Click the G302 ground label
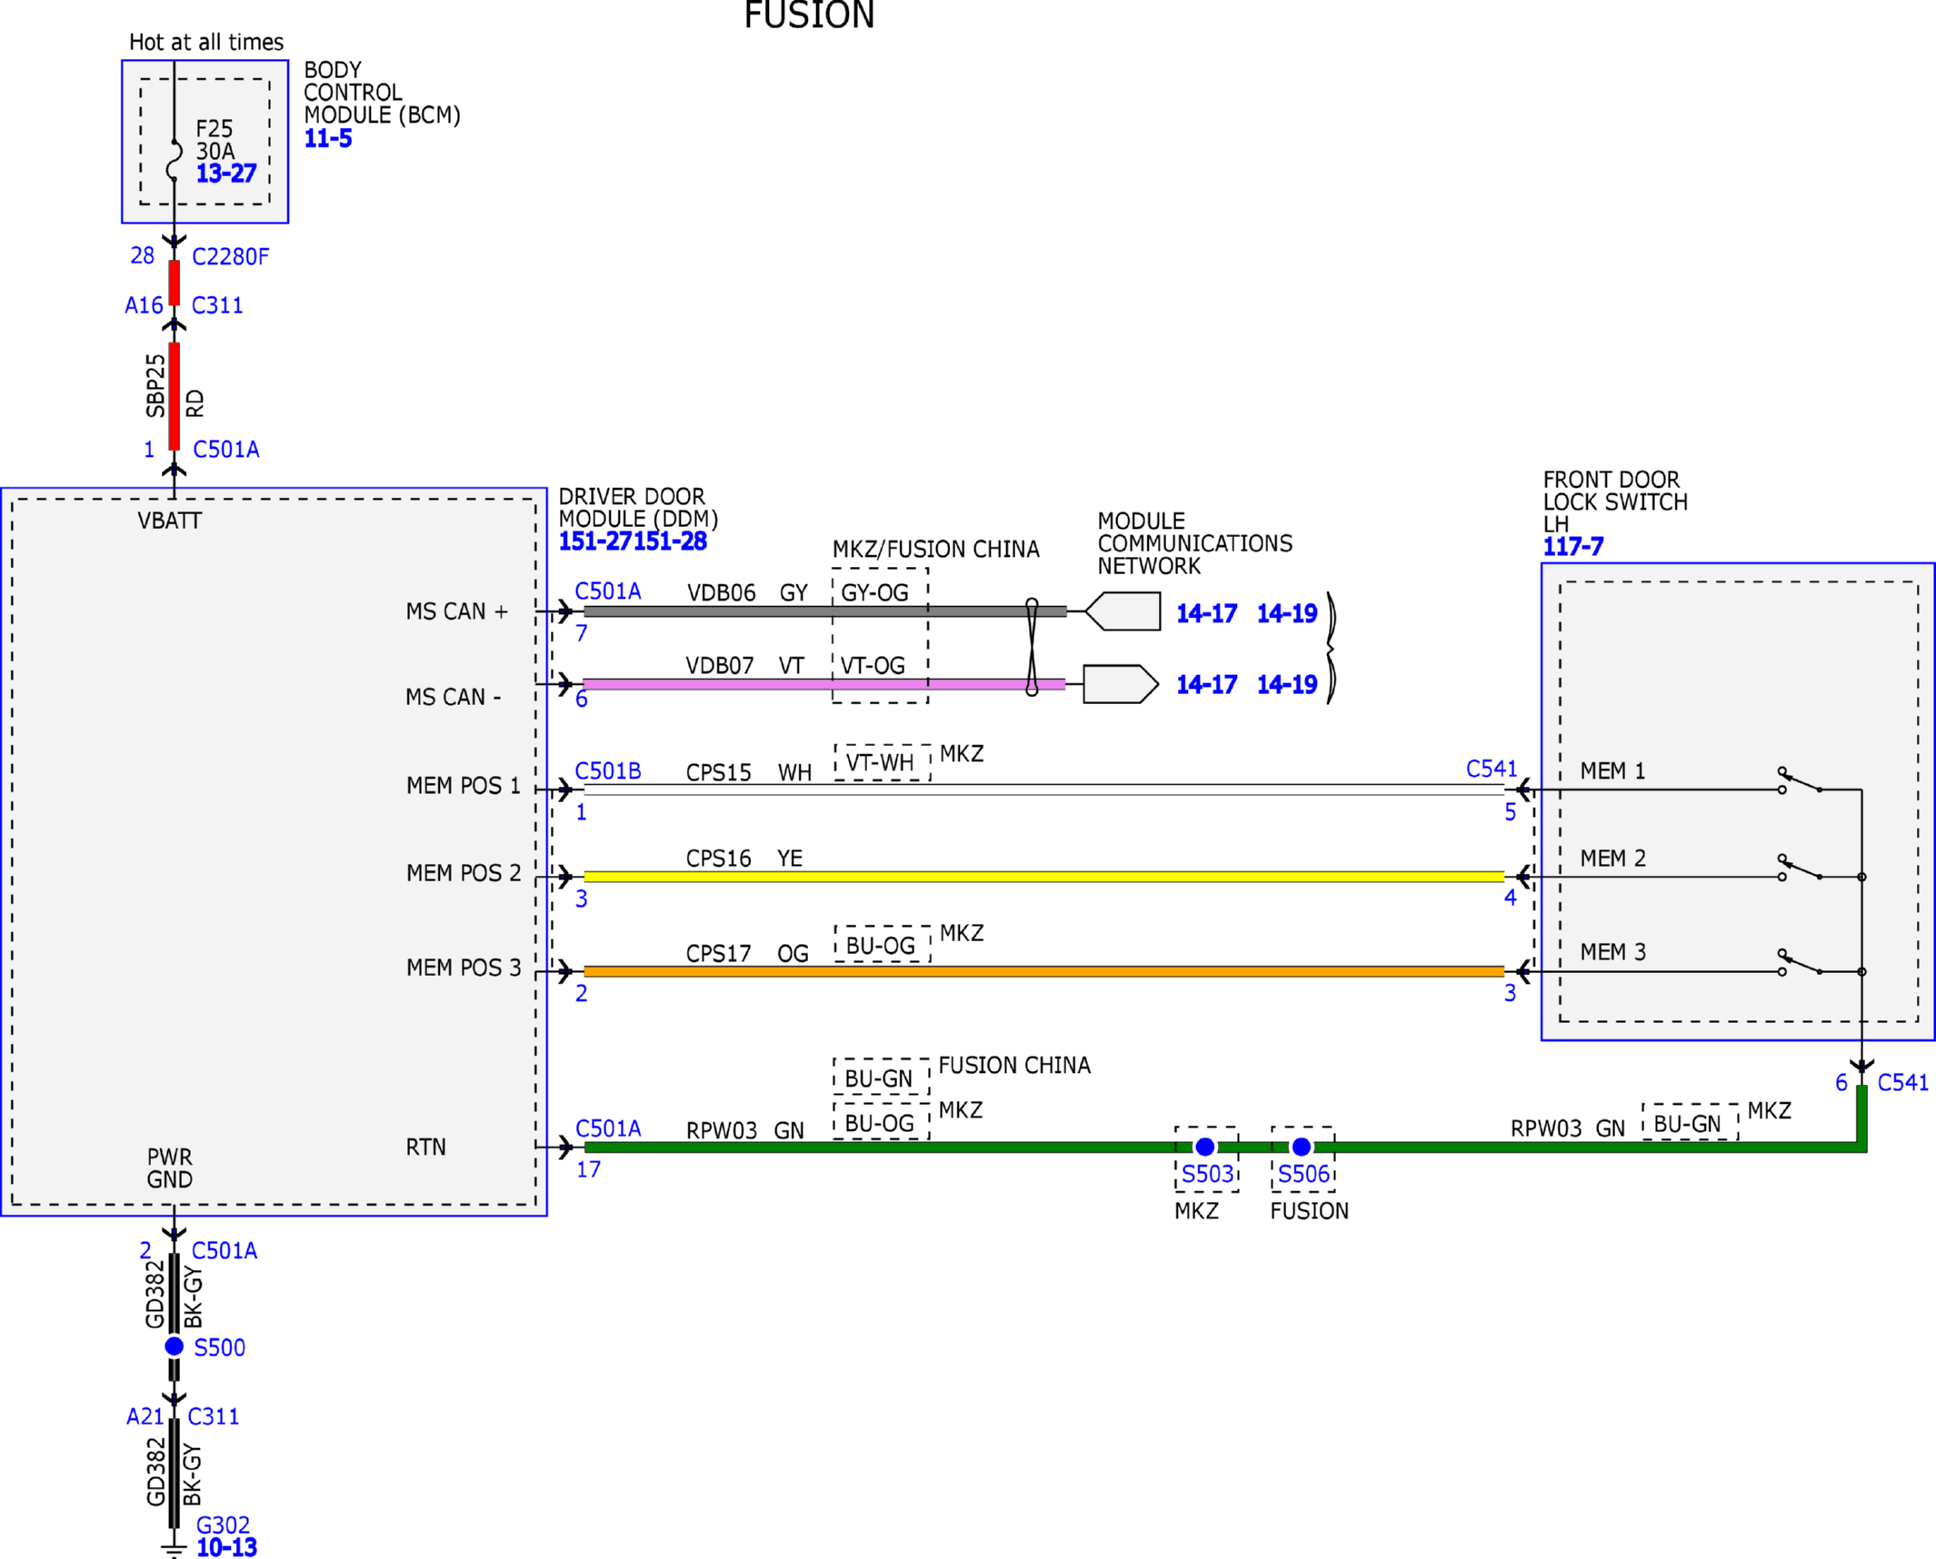This screenshot has height=1559, width=1936. tap(223, 1525)
